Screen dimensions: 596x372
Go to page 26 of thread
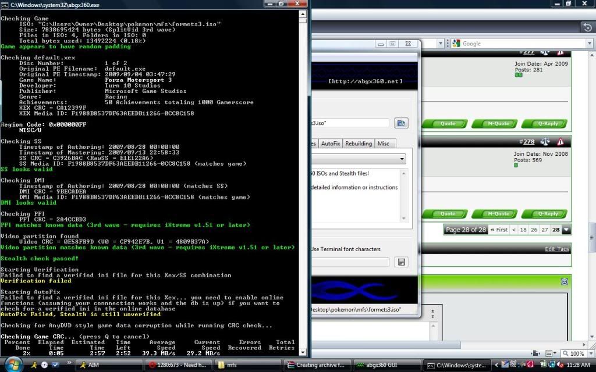coord(534,230)
